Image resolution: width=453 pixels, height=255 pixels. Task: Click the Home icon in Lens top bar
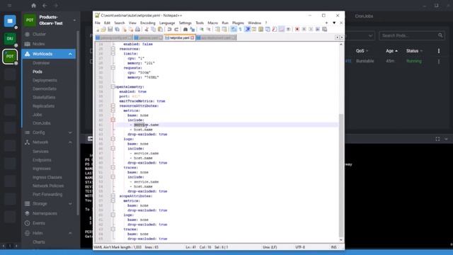click(33, 6)
